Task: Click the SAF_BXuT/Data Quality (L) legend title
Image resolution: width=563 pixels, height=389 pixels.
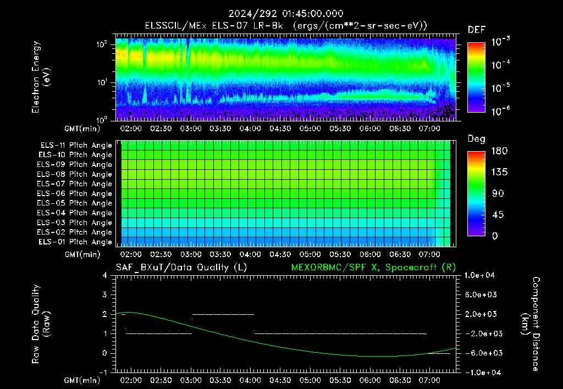Action: click(x=181, y=268)
